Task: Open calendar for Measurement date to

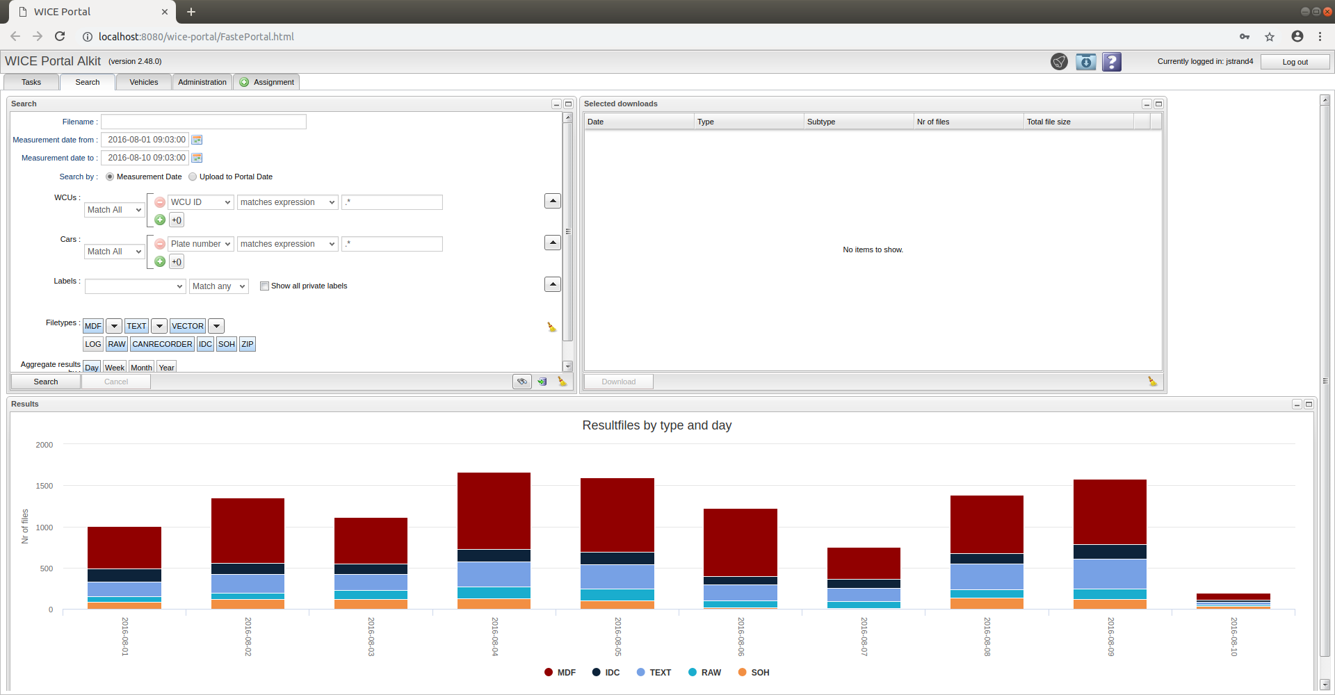Action: (197, 158)
